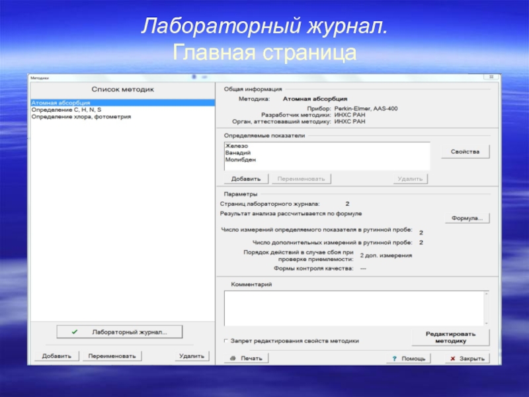529x397 pixels.
Task: Click the instrument value 'Perkin-Elmer, AAS-400'
Action: 366,109
